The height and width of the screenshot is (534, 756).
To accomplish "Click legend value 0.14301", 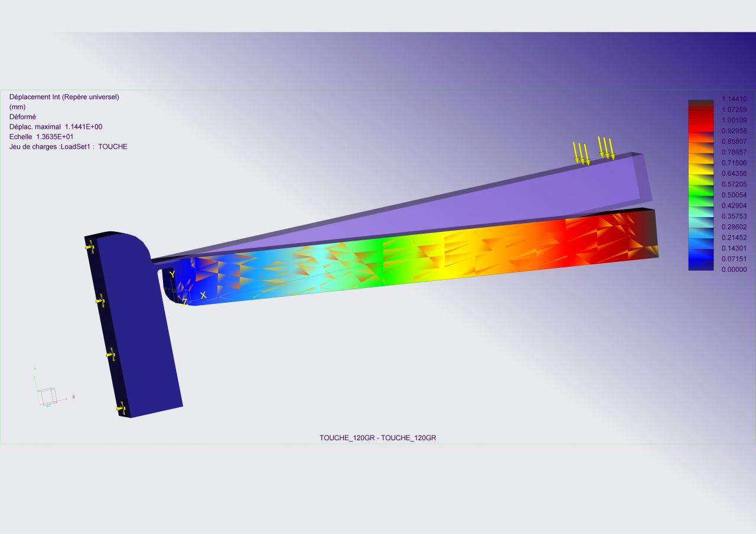I will pos(734,248).
